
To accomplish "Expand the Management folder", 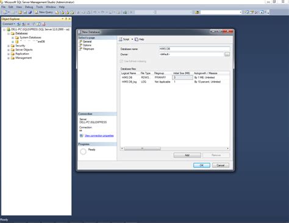I will coord(9,58).
